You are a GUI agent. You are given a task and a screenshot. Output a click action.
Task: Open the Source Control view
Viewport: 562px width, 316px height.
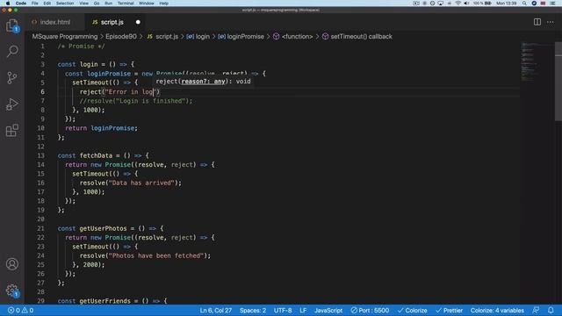click(x=11, y=78)
